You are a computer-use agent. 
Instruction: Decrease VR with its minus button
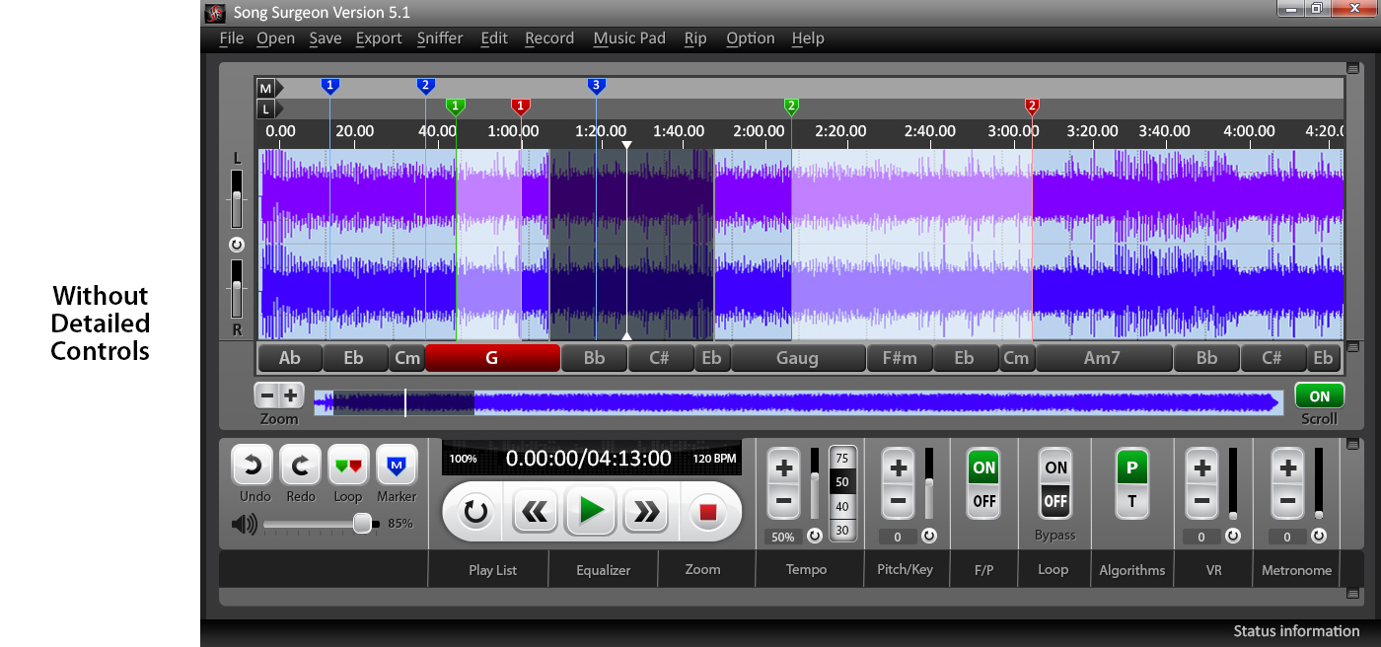coord(1201,501)
